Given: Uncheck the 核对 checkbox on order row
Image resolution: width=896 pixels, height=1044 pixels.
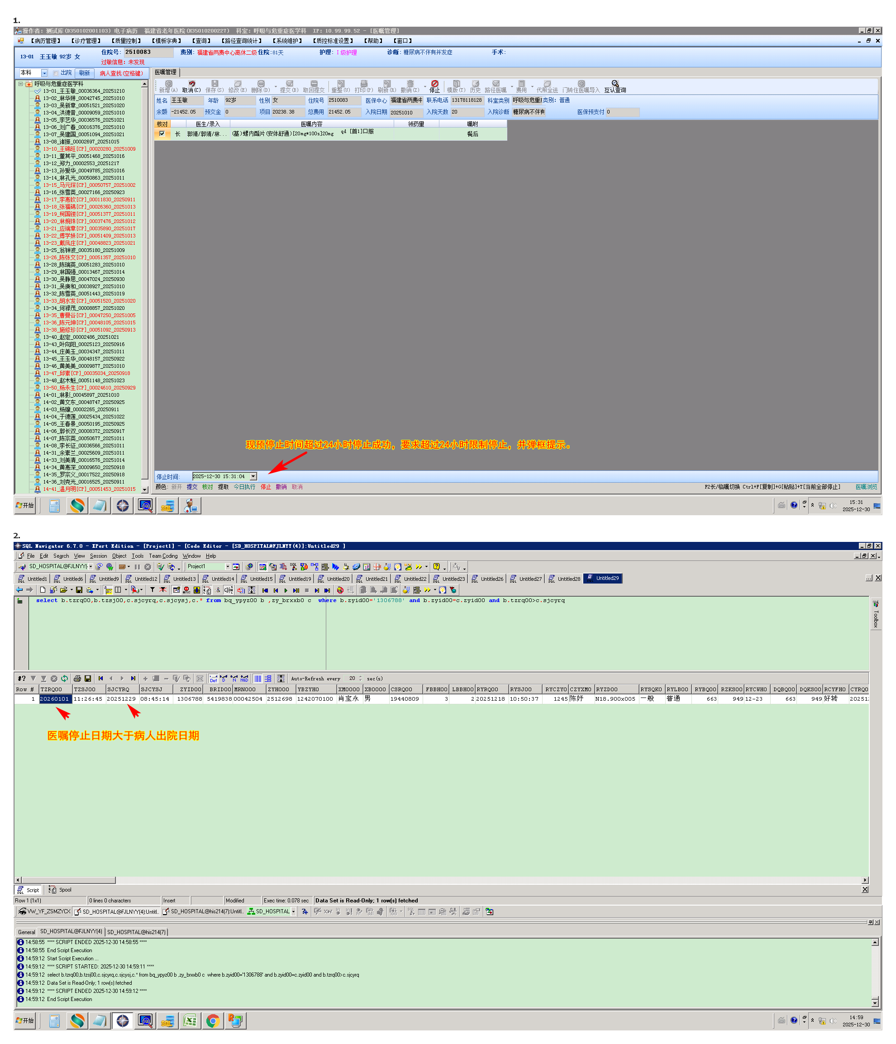Looking at the screenshot, I should coord(162,134).
